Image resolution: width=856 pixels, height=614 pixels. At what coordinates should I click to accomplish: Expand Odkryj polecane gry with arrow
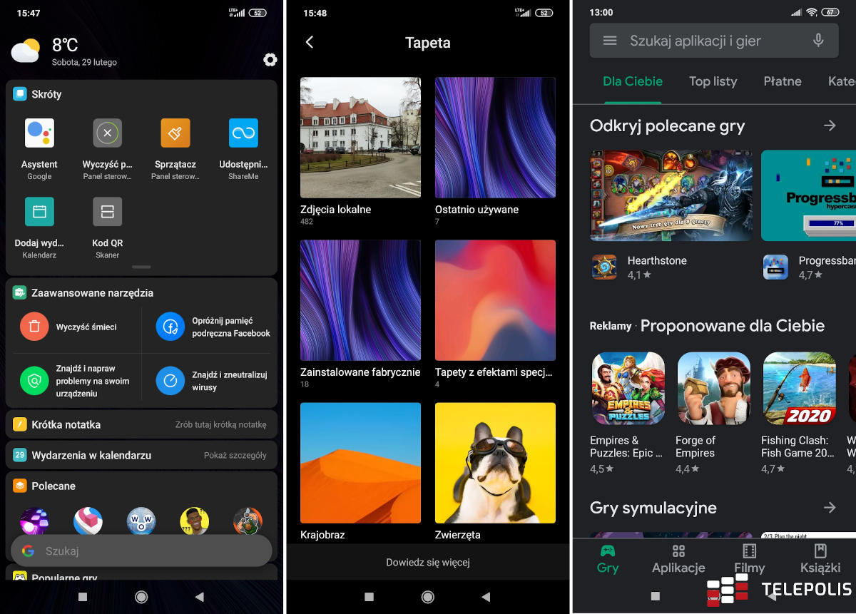pyautogui.click(x=829, y=126)
